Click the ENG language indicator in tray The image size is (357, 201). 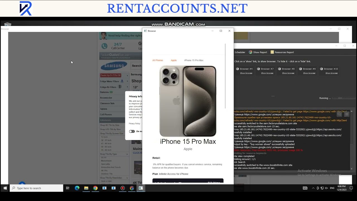tap(332, 188)
